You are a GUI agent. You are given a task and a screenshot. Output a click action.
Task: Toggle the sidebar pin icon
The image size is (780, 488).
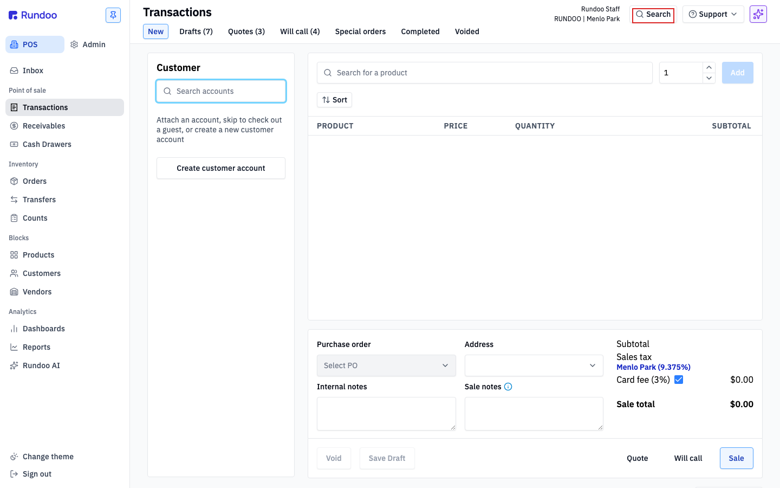tap(113, 15)
